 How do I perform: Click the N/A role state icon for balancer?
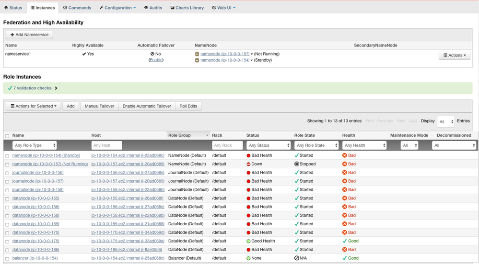pos(297,258)
